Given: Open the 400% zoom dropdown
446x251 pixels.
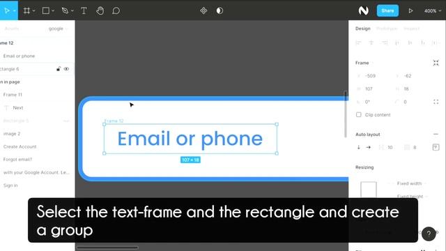Looking at the screenshot, I should [x=433, y=11].
